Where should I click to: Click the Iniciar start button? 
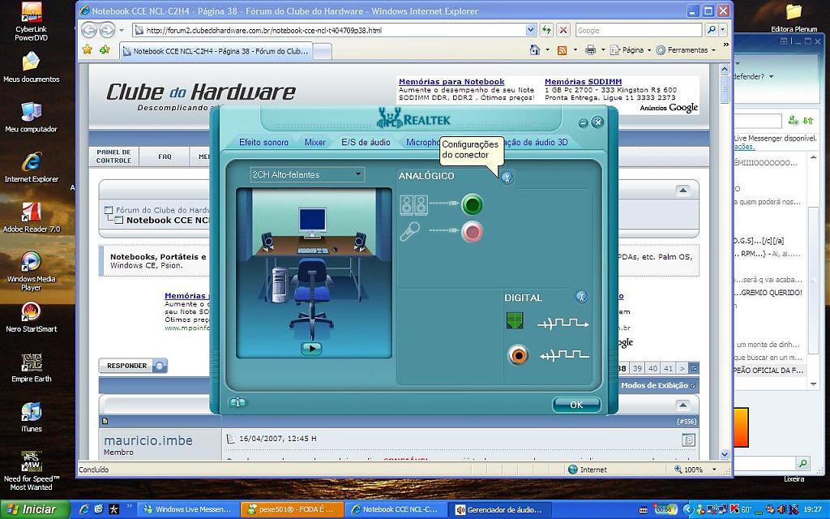click(35, 509)
